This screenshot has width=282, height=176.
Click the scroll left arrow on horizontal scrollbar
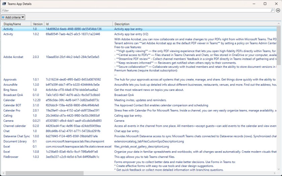tap(3, 173)
